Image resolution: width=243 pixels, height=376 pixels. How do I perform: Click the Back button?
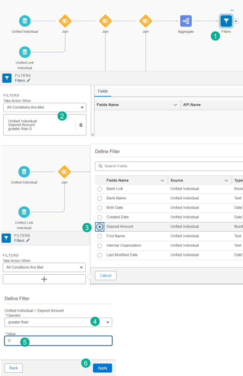pos(14,368)
